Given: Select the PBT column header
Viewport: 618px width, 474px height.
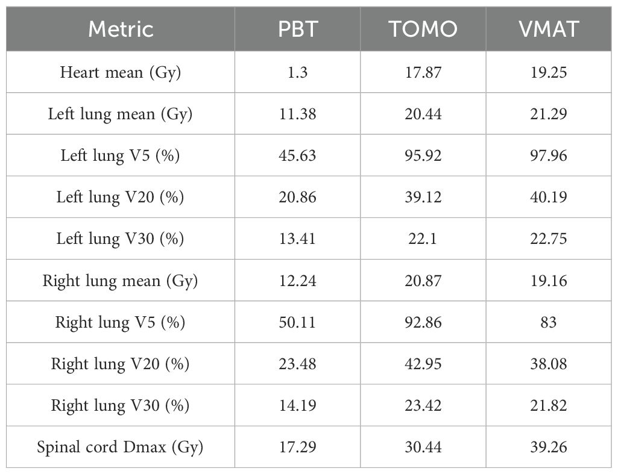Looking at the screenshot, I should 297,29.
